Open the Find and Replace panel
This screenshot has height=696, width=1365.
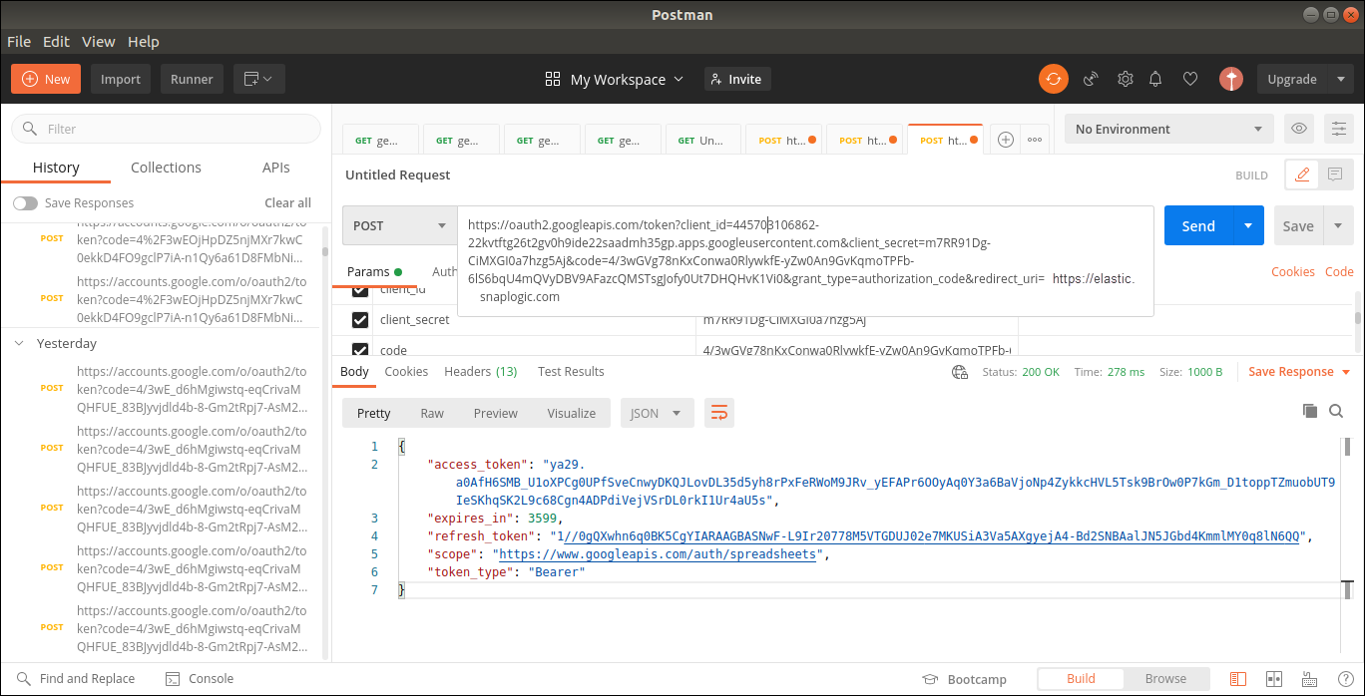[x=76, y=679]
